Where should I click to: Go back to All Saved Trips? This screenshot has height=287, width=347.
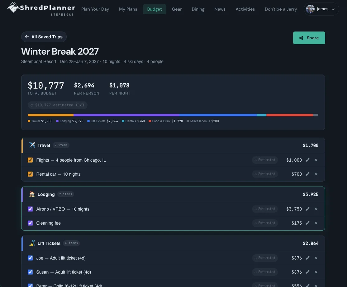tap(44, 37)
